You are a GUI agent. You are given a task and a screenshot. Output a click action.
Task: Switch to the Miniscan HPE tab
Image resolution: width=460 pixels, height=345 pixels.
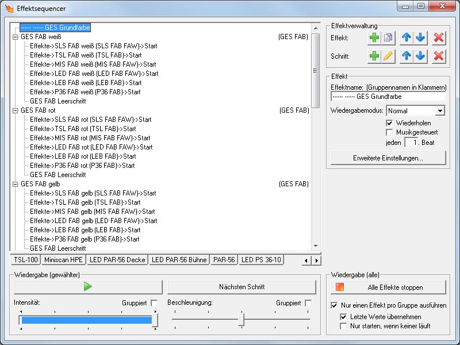[x=64, y=260]
